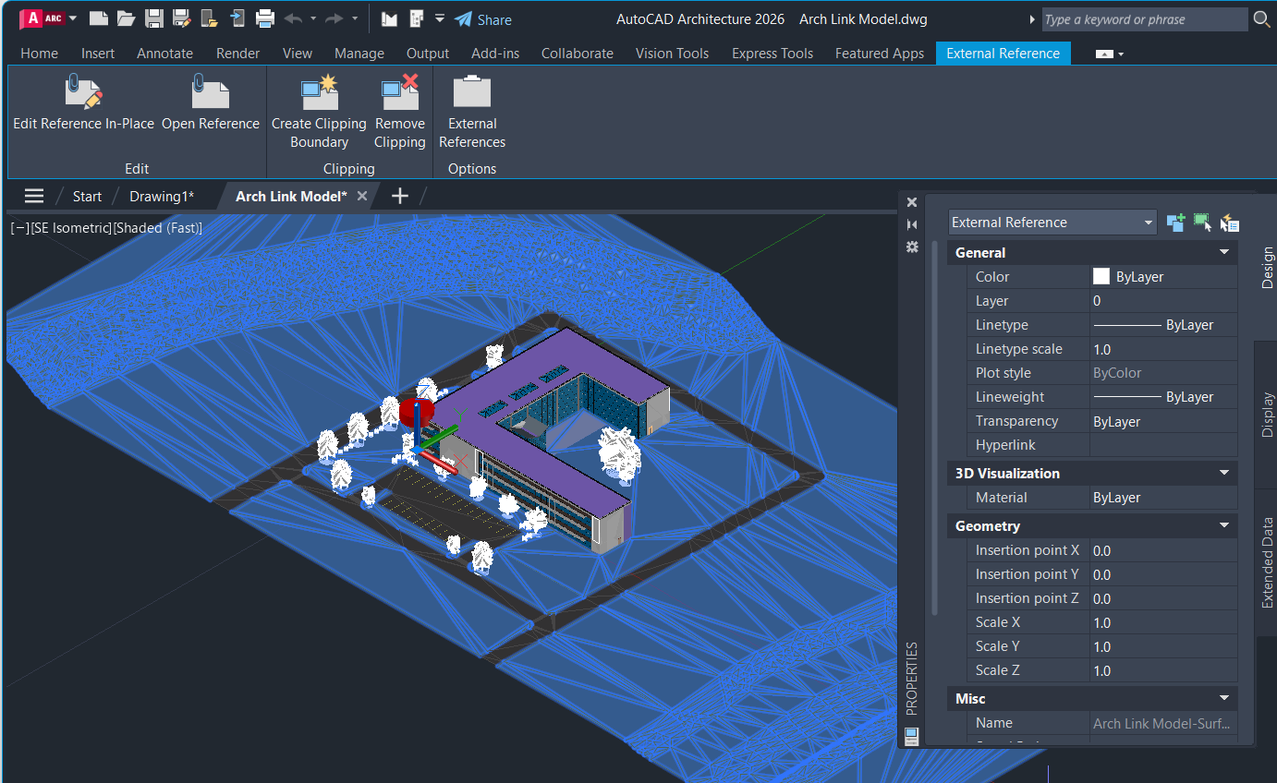Collapse the Misc properties section

pyautogui.click(x=1224, y=698)
